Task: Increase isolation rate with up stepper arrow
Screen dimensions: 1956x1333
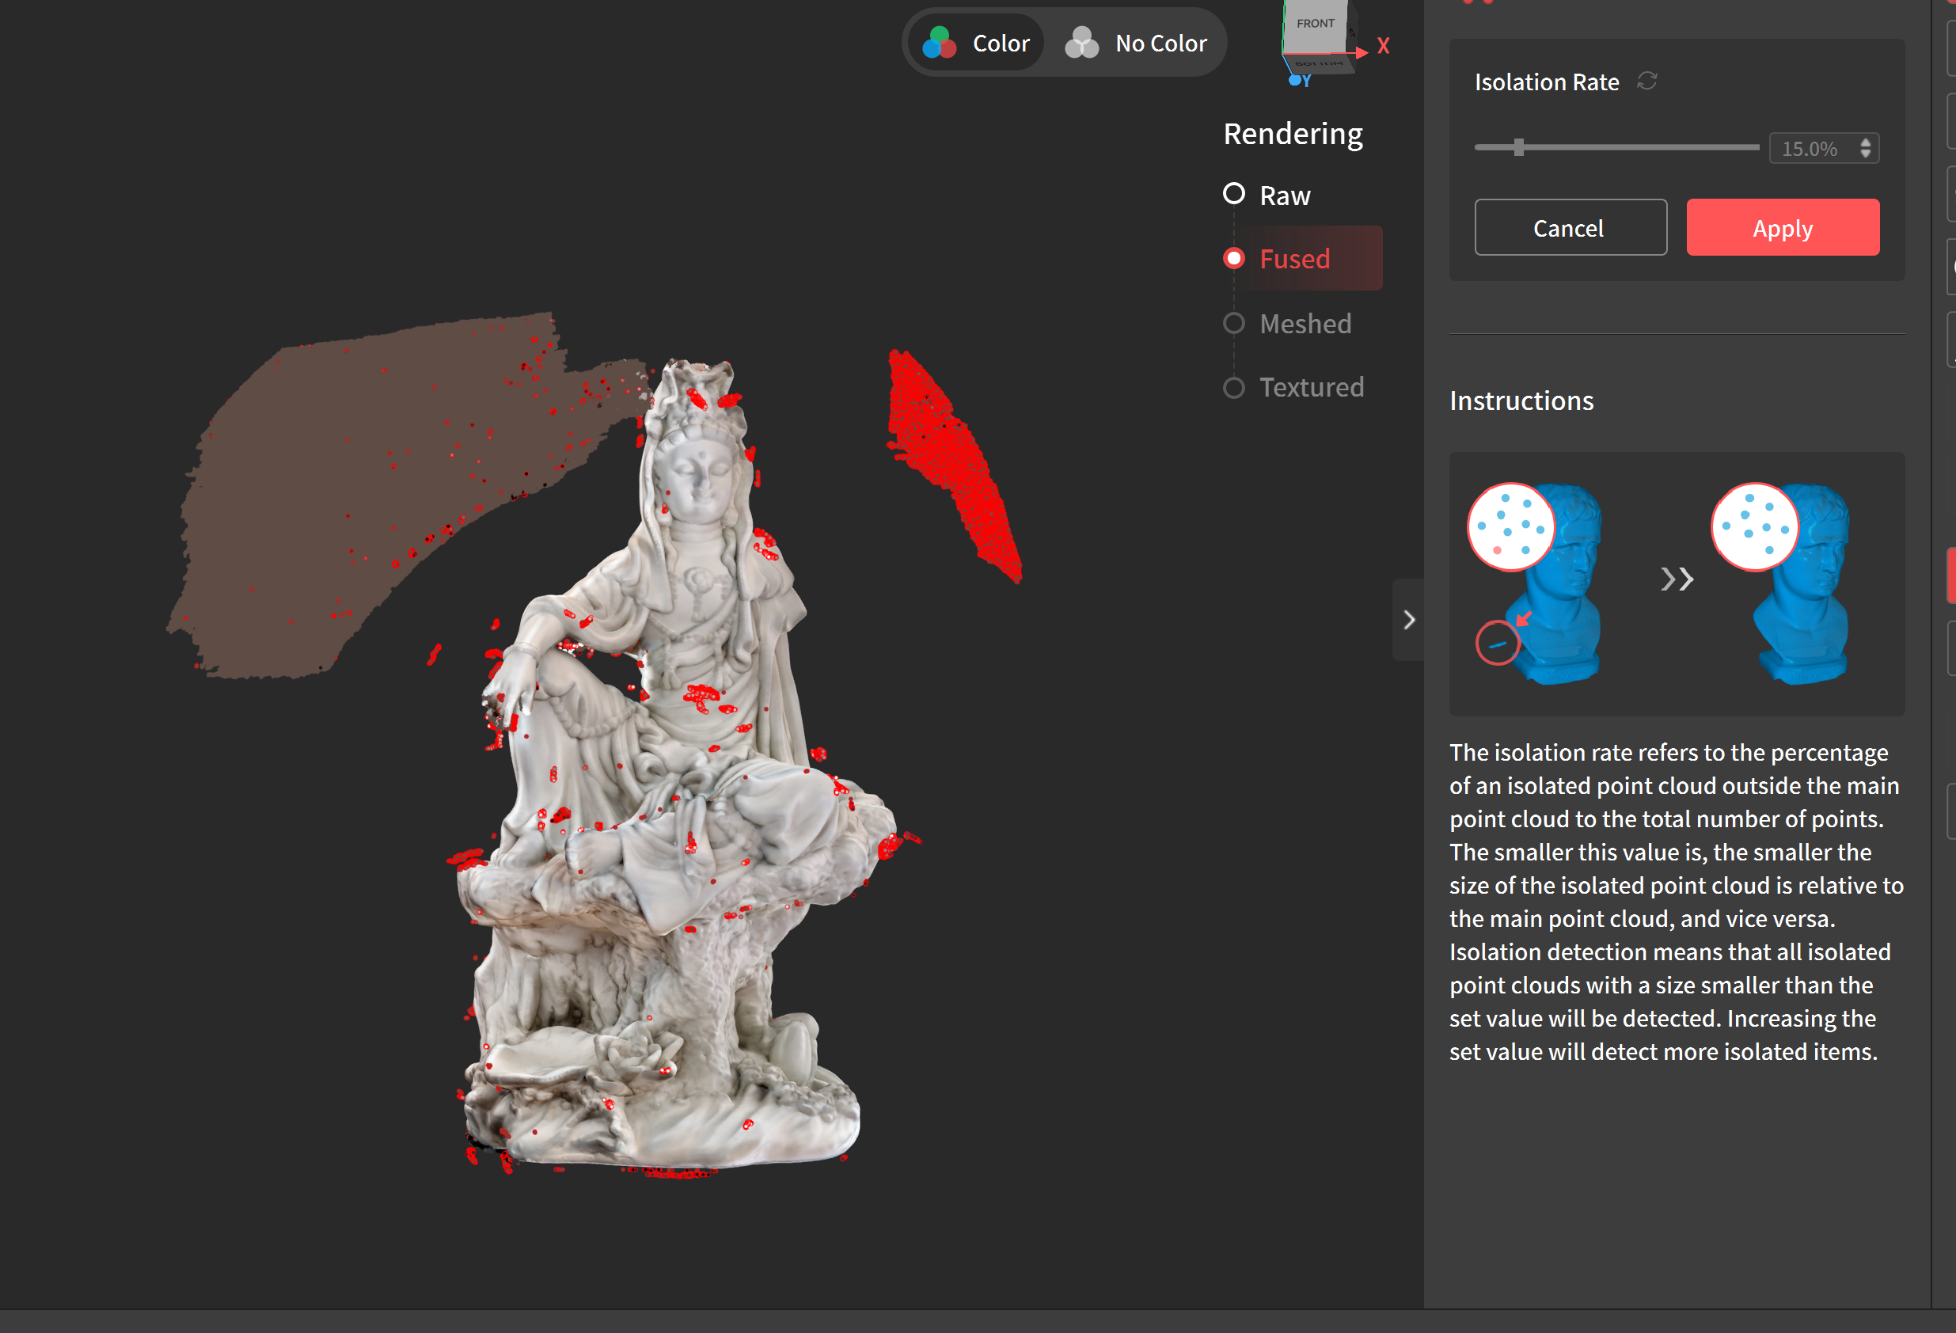Action: [1866, 142]
